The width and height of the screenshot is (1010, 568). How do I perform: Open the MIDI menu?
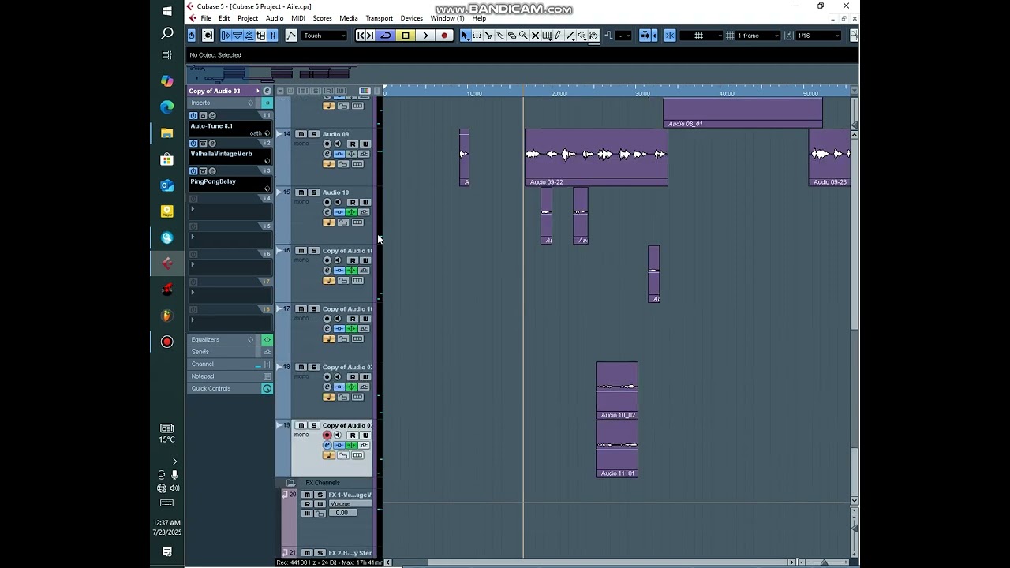point(298,18)
